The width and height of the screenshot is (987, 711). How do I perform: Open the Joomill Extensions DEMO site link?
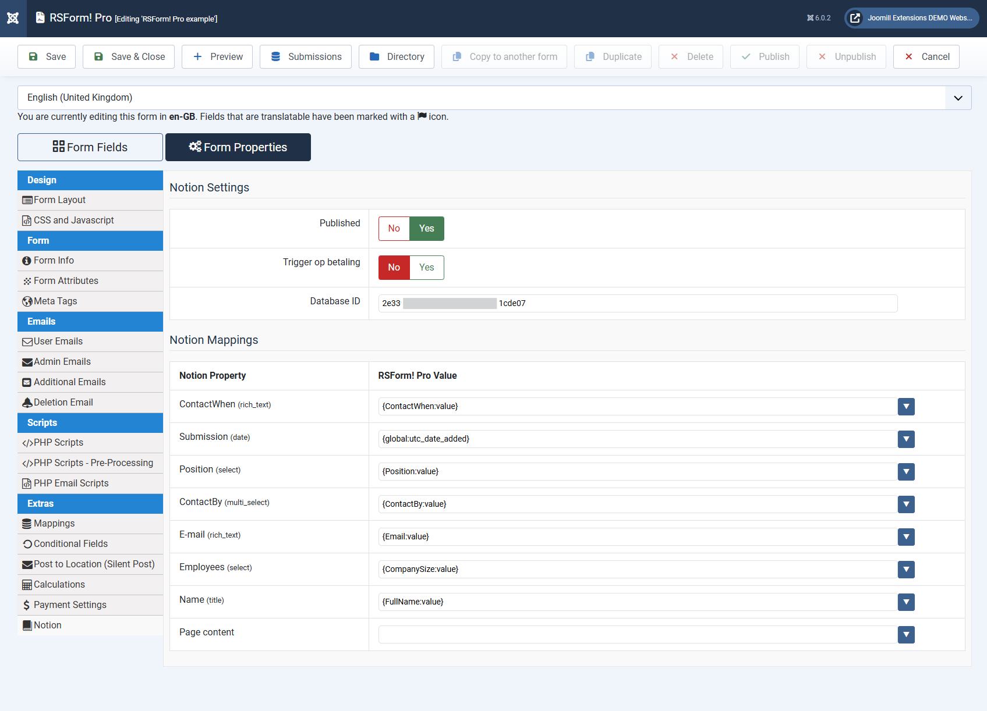(x=911, y=18)
